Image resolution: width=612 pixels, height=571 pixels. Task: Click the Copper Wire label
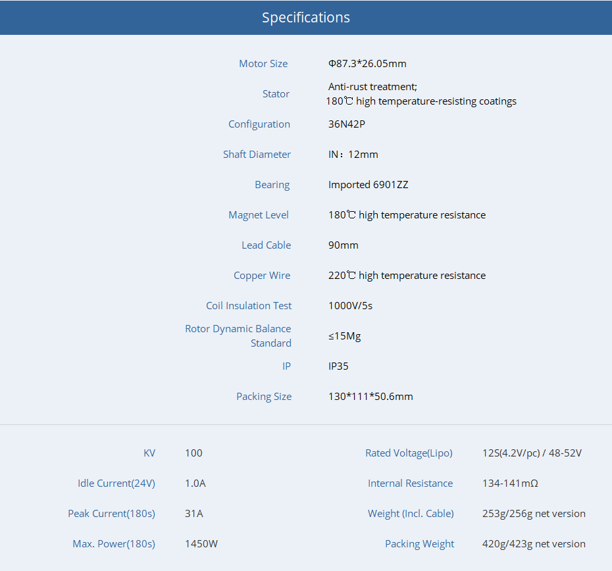coord(262,276)
